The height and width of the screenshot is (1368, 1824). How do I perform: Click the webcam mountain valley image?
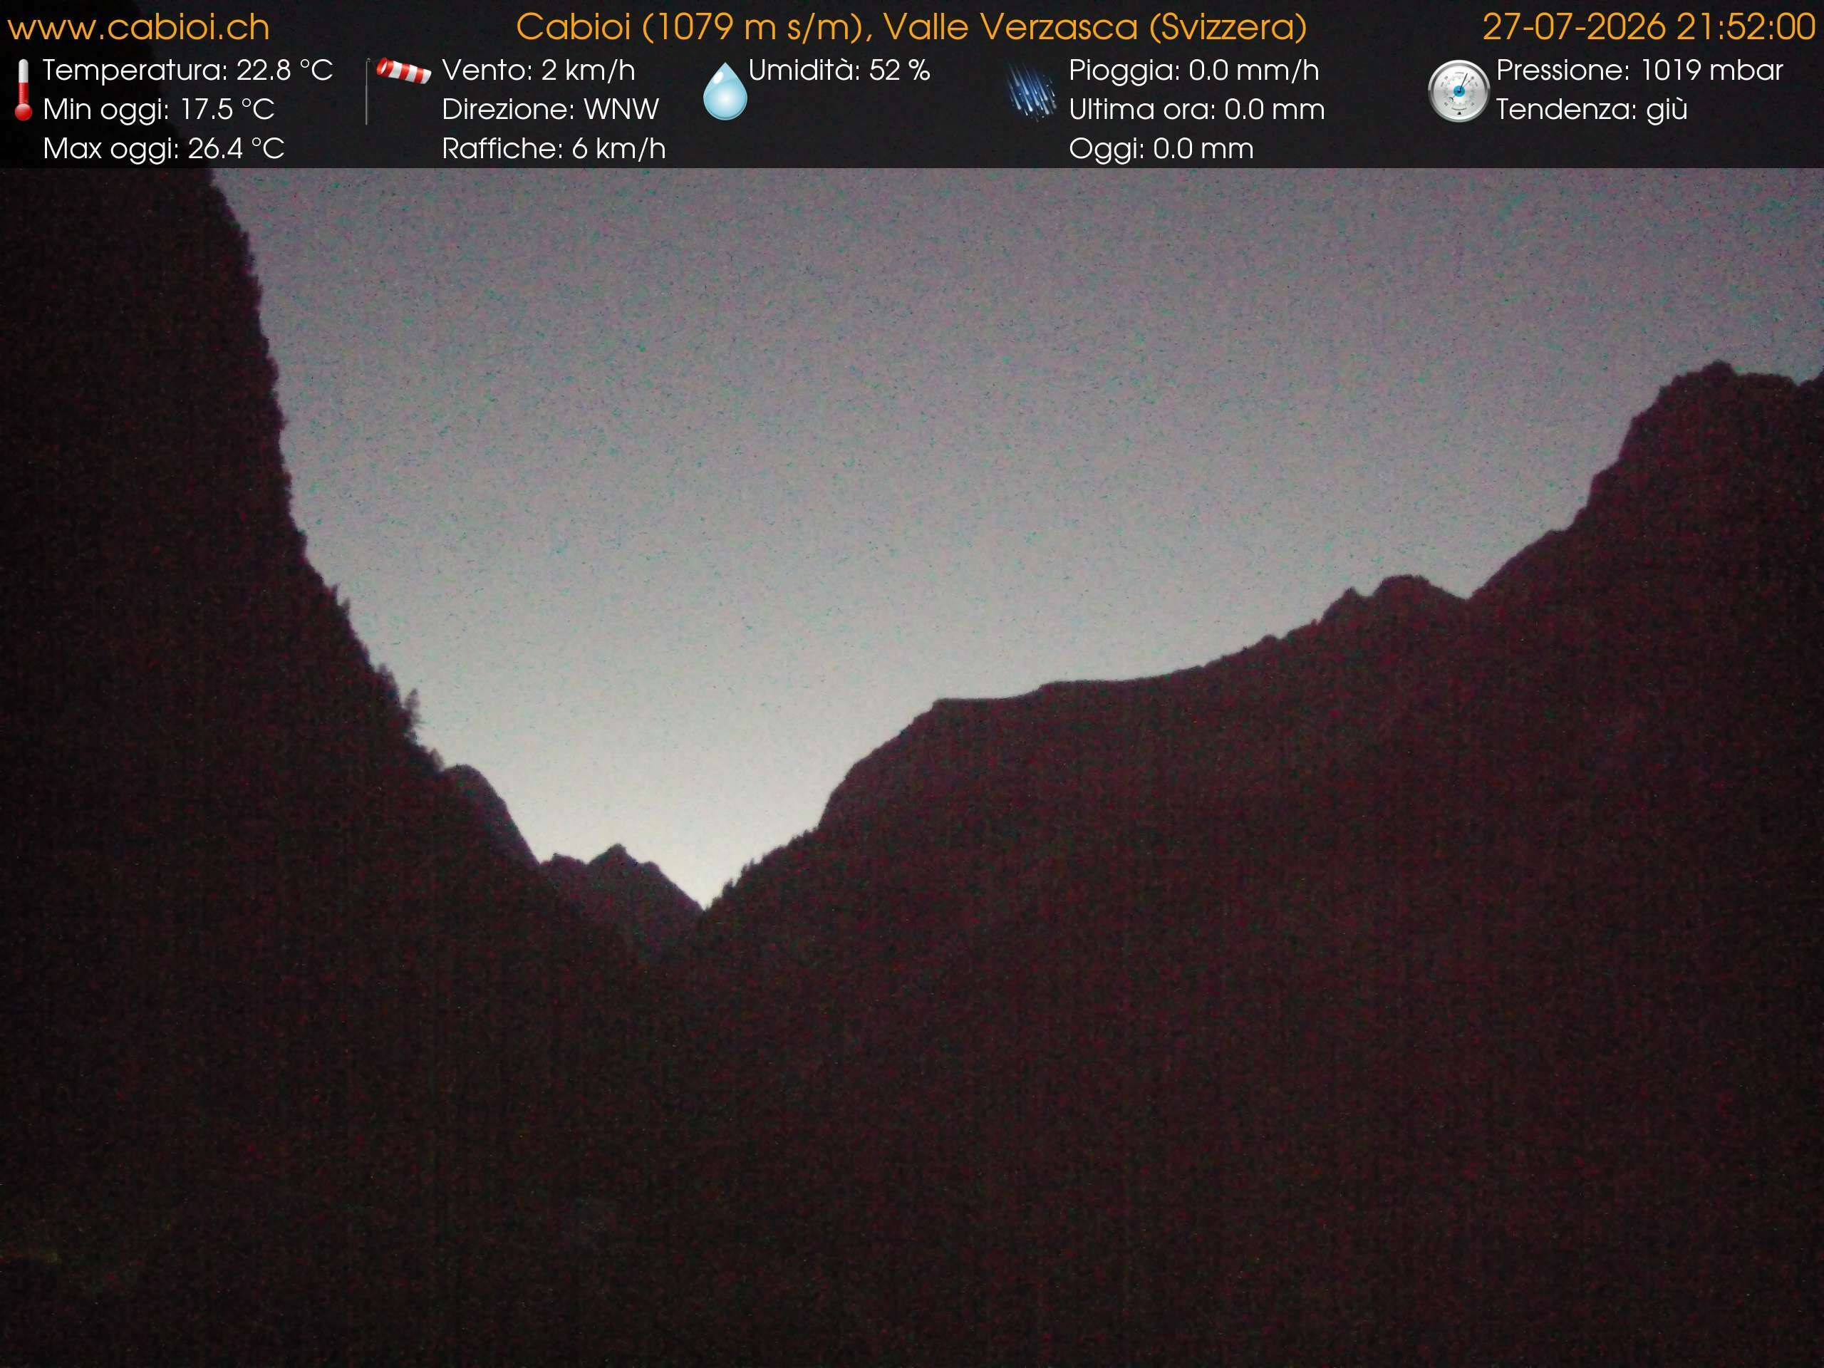(912, 767)
